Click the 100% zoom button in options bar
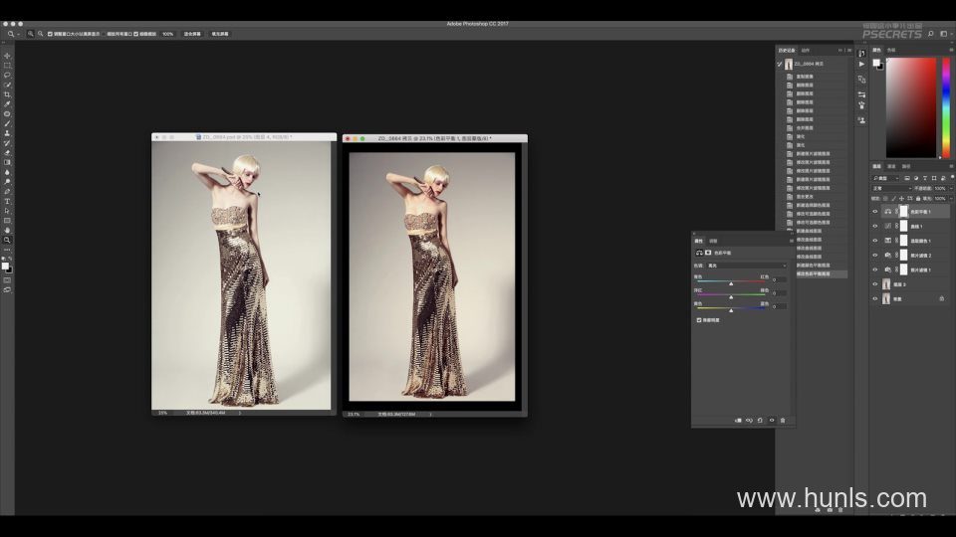 coord(167,34)
